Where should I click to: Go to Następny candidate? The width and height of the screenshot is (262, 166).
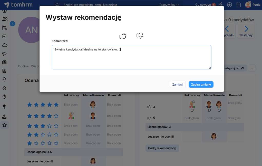(x=246, y=31)
